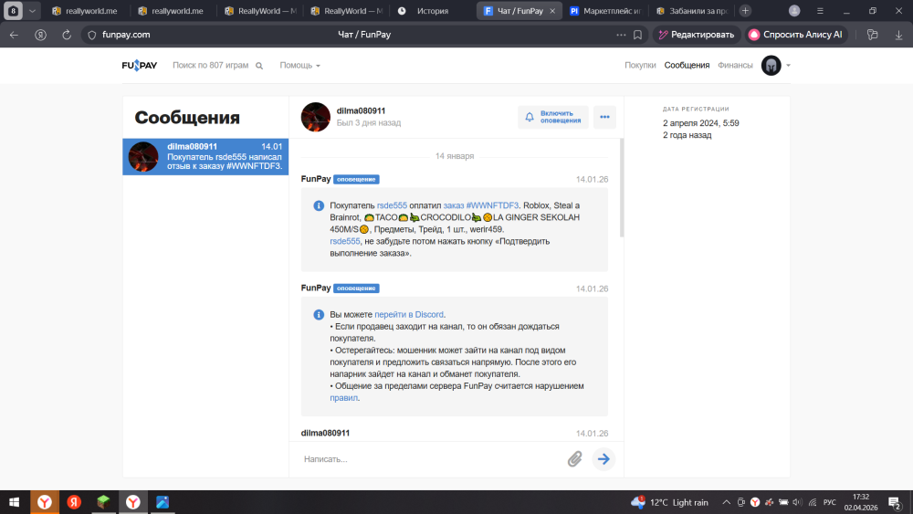Open the weather widget 12°C Light rain
913x514 pixels.
point(669,502)
